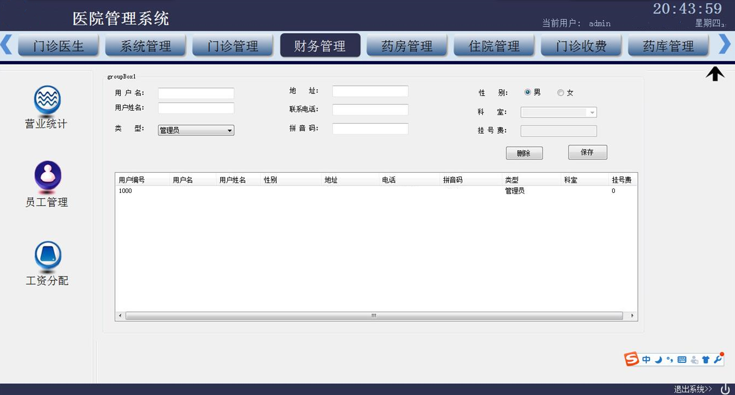Open Sogou wrench toolbox icon
This screenshot has width=735, height=395.
(718, 359)
